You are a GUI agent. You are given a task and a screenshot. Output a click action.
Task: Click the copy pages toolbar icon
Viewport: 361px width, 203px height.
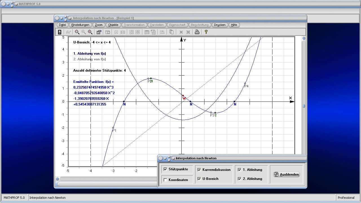pos(171,32)
